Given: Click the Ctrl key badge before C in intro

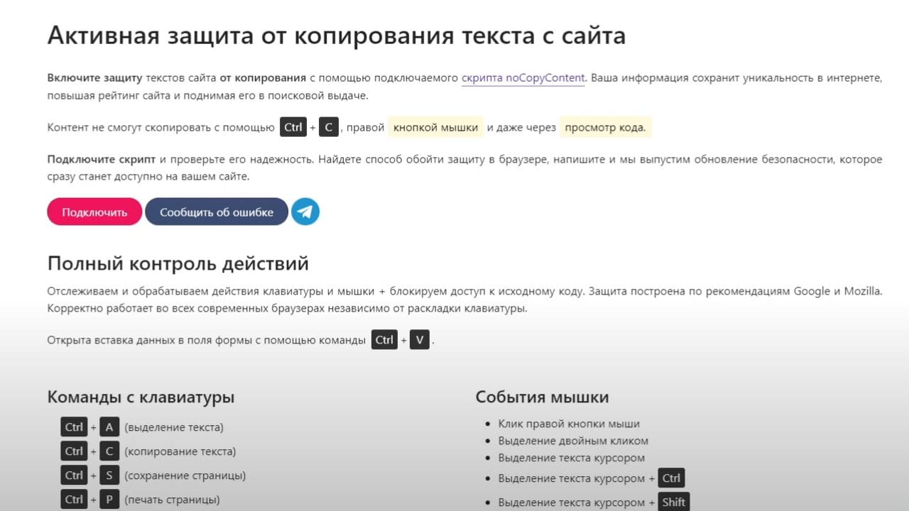Looking at the screenshot, I should point(293,128).
